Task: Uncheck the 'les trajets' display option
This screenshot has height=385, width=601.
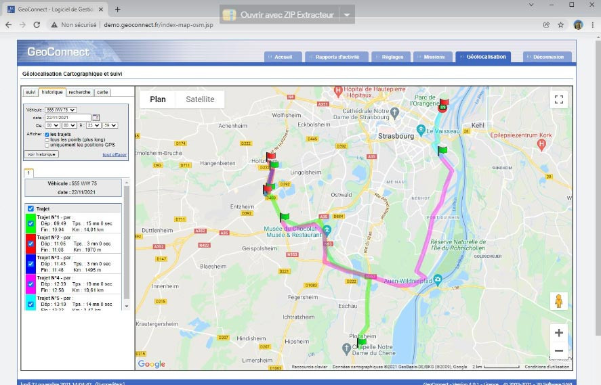Action: point(47,134)
